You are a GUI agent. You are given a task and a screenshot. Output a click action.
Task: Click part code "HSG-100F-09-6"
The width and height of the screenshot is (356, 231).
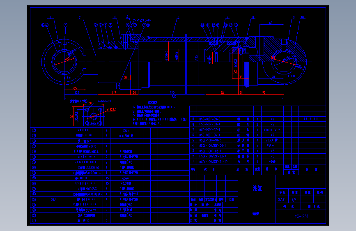point(210,119)
